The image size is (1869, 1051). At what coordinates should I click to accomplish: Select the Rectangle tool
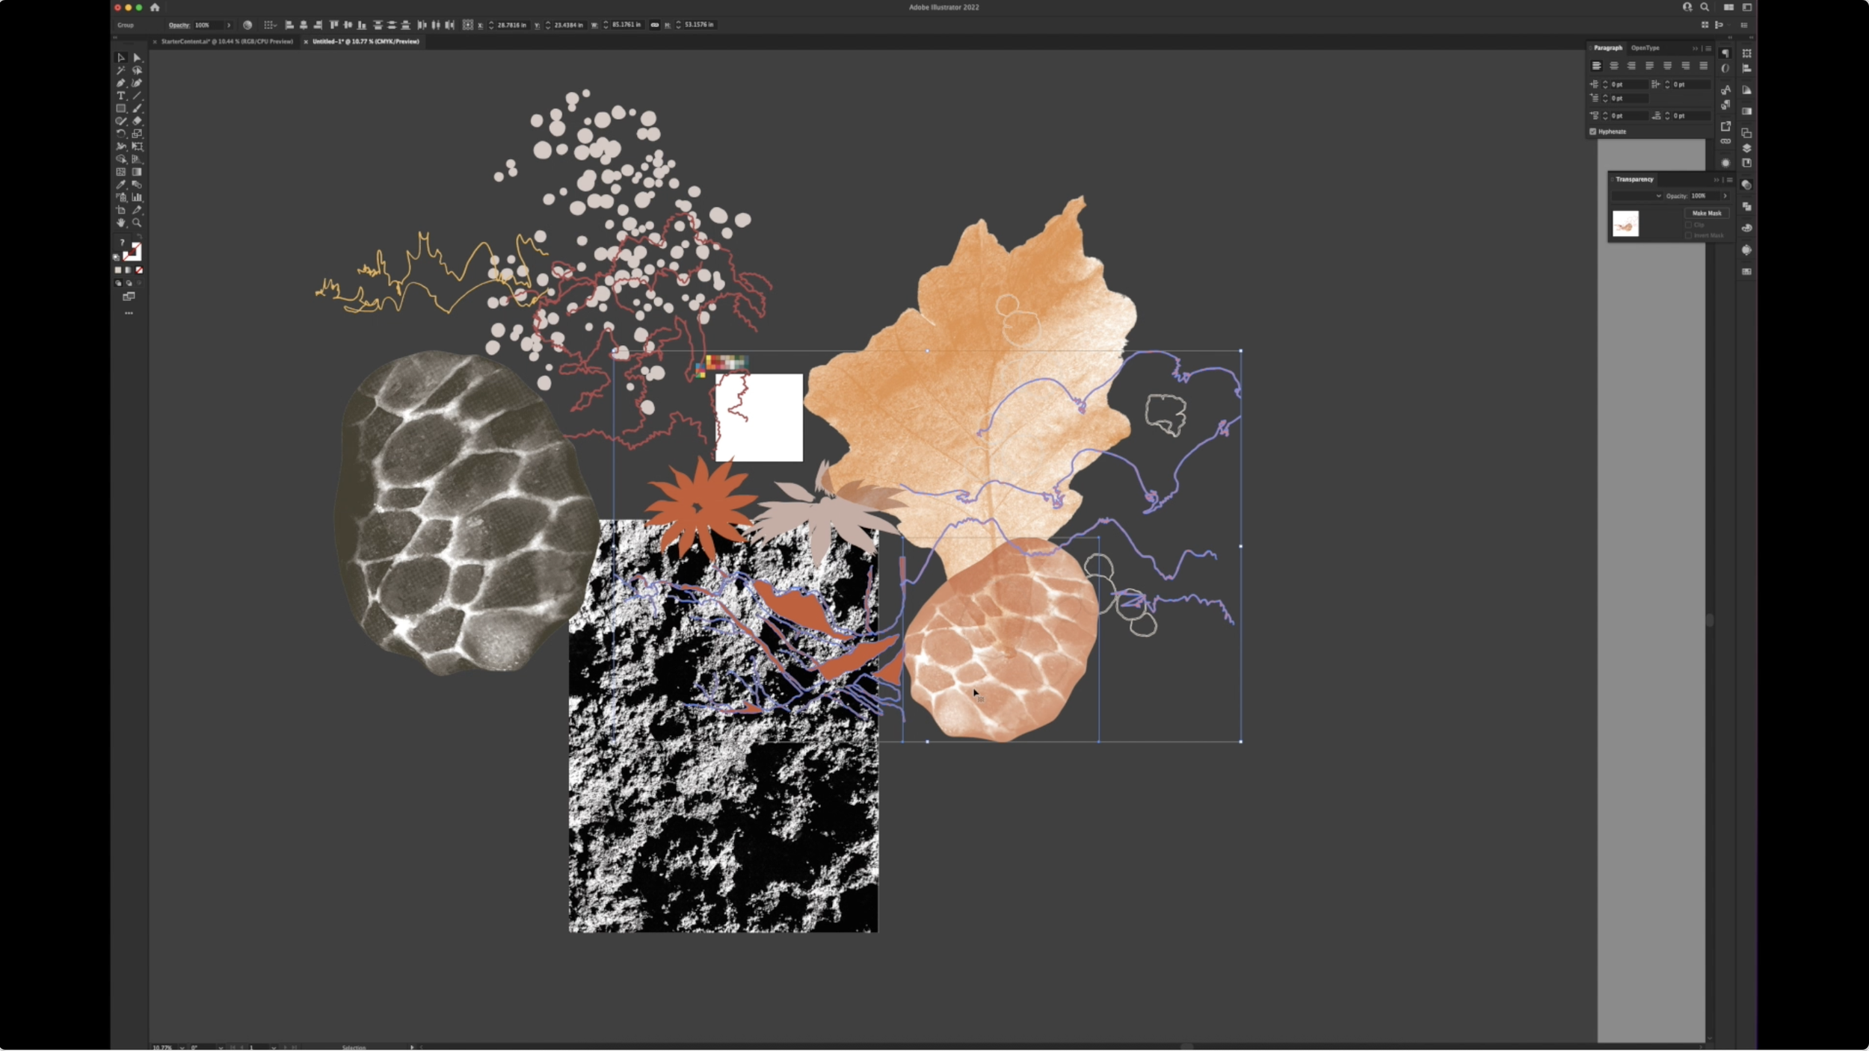pos(121,108)
